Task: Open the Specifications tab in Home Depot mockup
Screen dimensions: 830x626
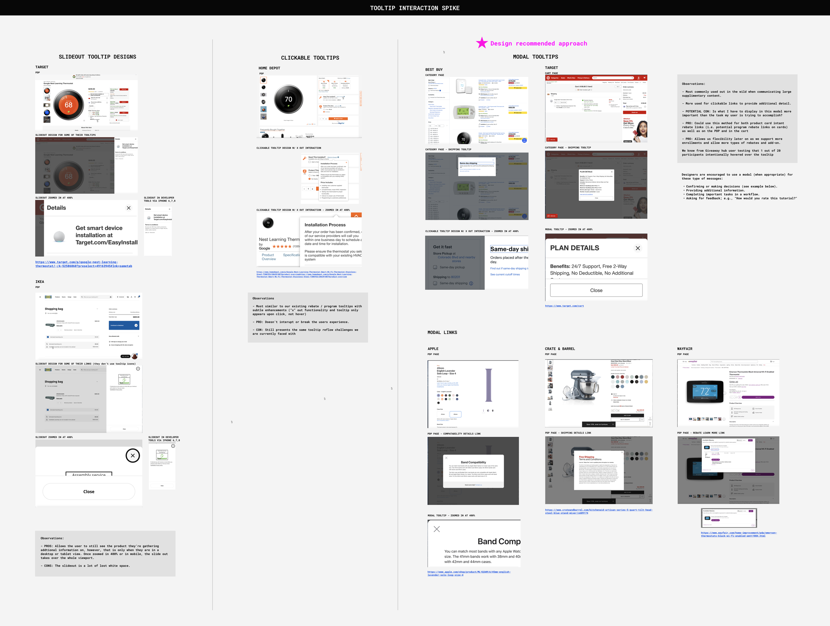Action: pos(291,255)
